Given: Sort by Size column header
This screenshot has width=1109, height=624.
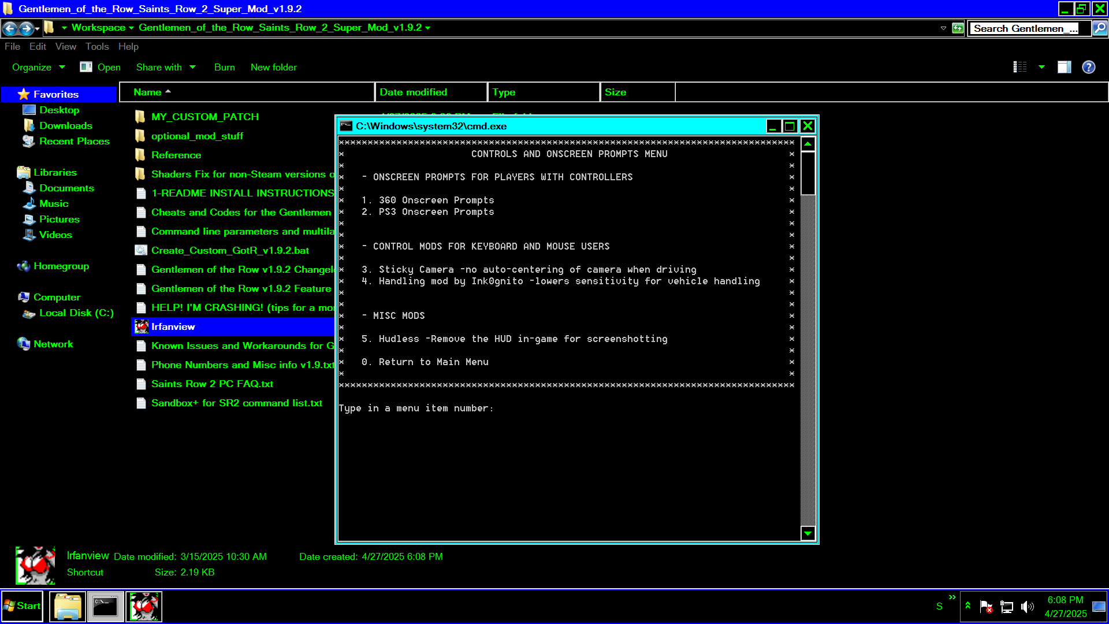Looking at the screenshot, I should tap(638, 92).
